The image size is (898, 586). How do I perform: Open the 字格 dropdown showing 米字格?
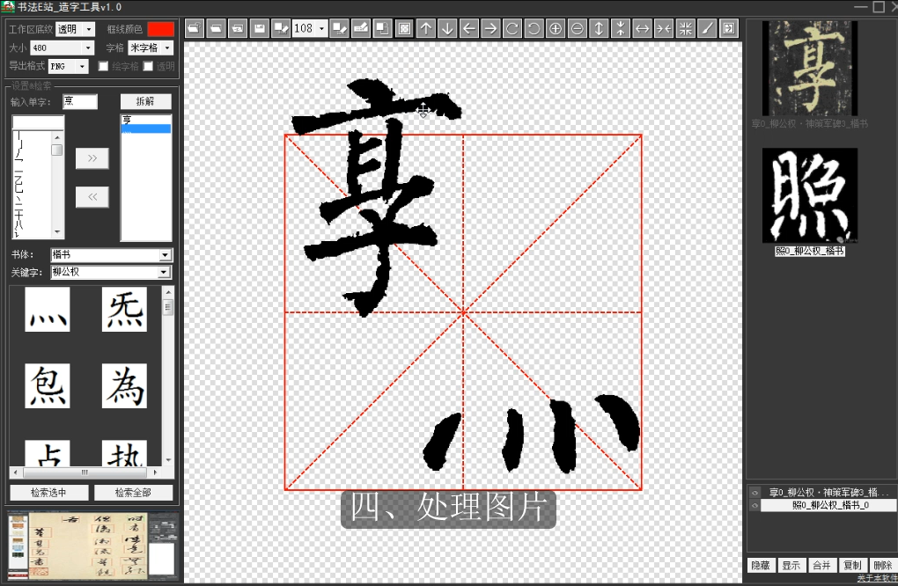(166, 48)
